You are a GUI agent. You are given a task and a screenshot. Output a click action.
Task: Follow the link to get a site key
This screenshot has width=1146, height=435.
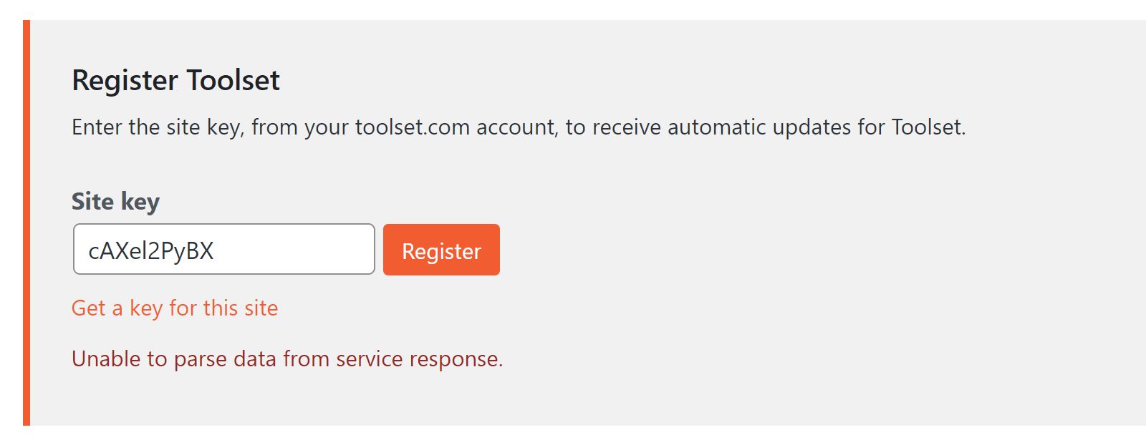pyautogui.click(x=175, y=308)
